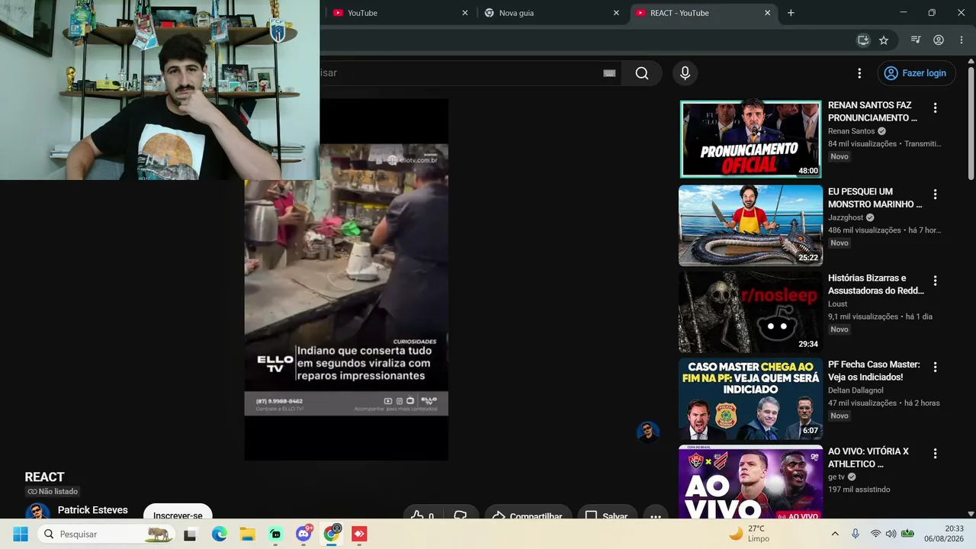Open the sea monster fishing video thumbnail
Screen dimensions: 976x549
(x=751, y=226)
